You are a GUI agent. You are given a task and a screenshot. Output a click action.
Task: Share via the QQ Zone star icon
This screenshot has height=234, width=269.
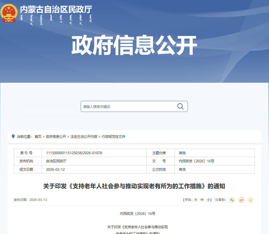(x=250, y=200)
